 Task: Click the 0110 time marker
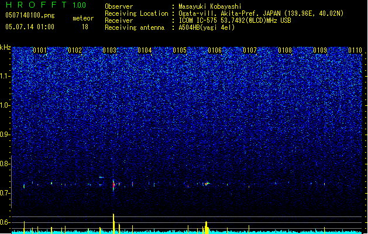[x=355, y=50]
